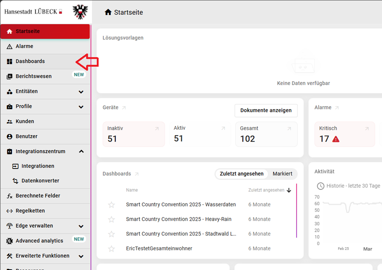Image resolution: width=382 pixels, height=270 pixels.
Task: Switch to the Markiert tab
Action: (282, 174)
